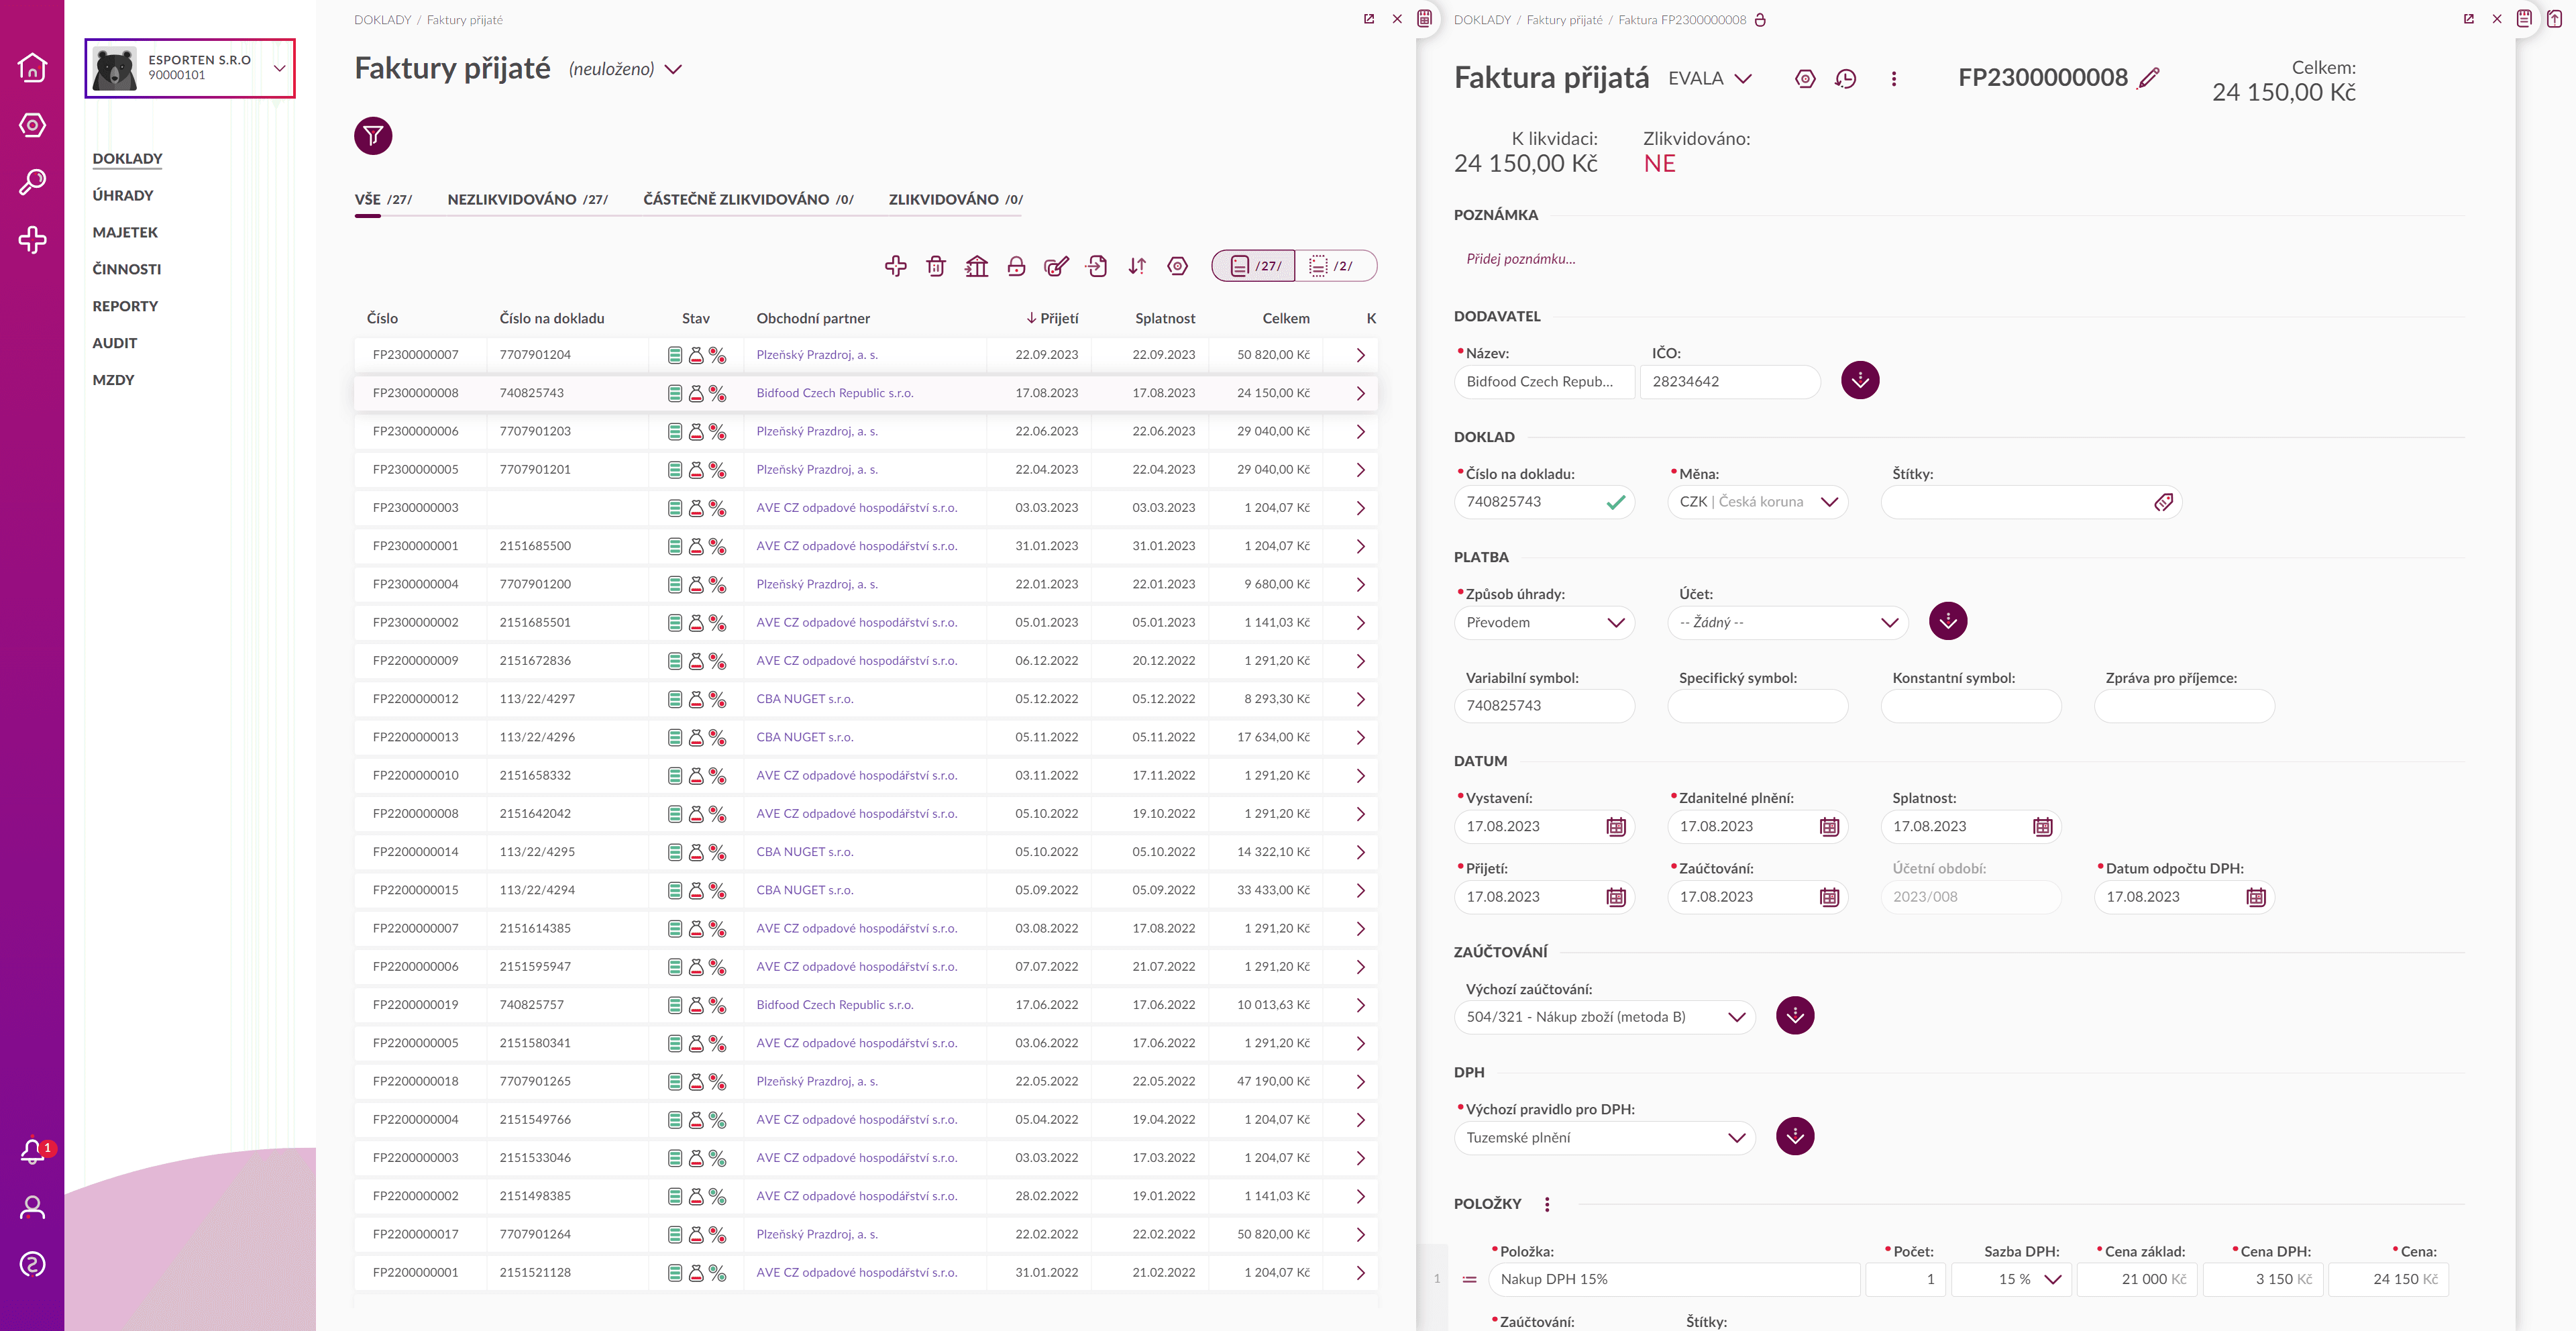Open the EVALA dropdown in invoice header
Screen dimensions: 2576x1331
coord(1710,78)
